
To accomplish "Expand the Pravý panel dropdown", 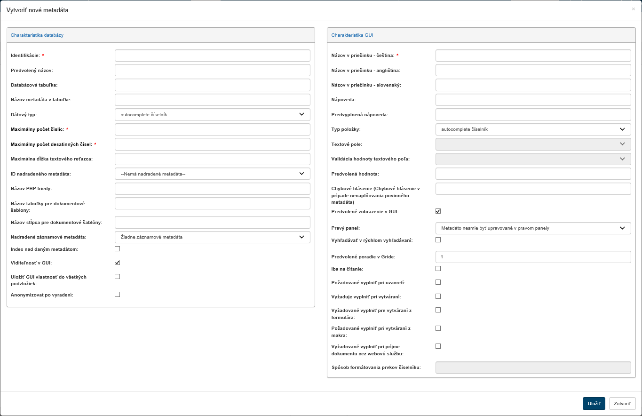I will click(533, 228).
